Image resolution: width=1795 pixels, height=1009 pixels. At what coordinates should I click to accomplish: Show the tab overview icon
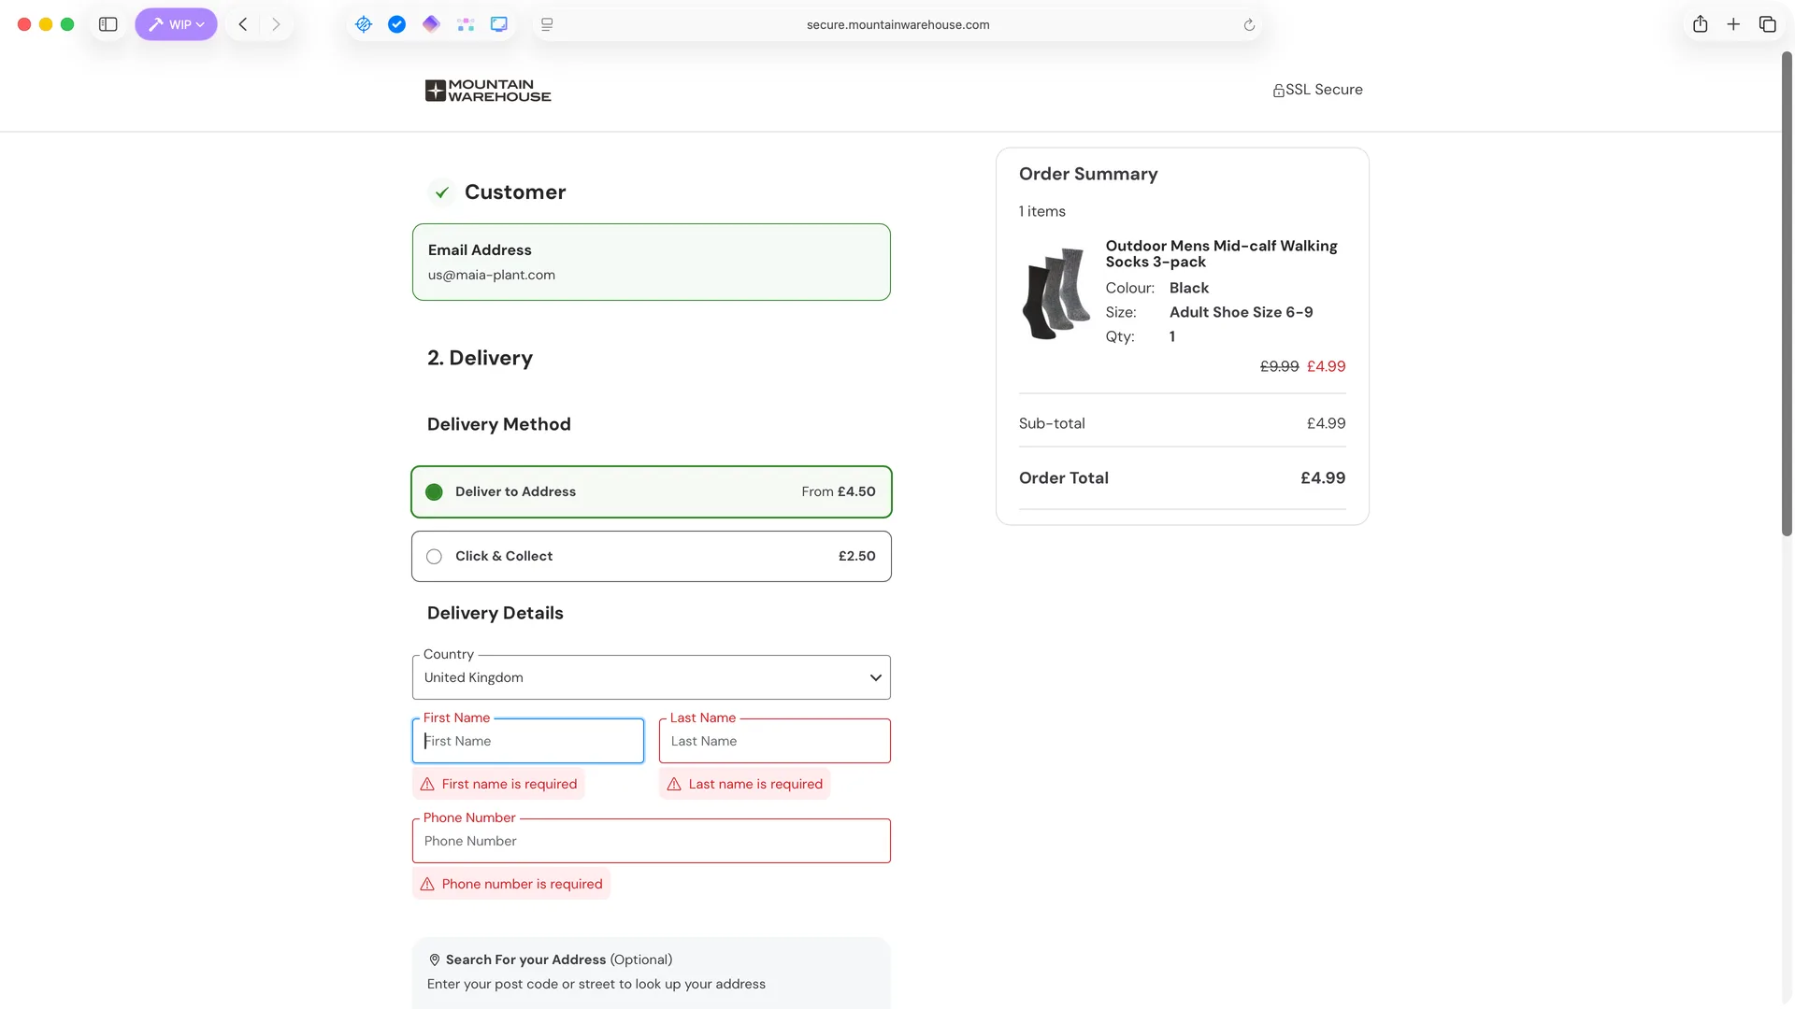[1767, 24]
